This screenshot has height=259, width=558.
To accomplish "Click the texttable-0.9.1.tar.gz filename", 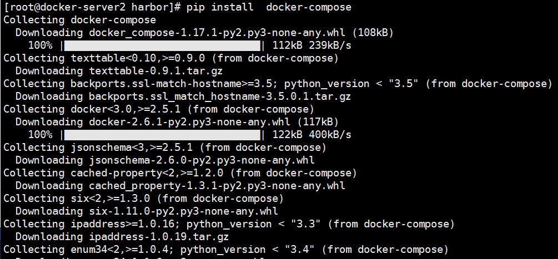I will (156, 70).
